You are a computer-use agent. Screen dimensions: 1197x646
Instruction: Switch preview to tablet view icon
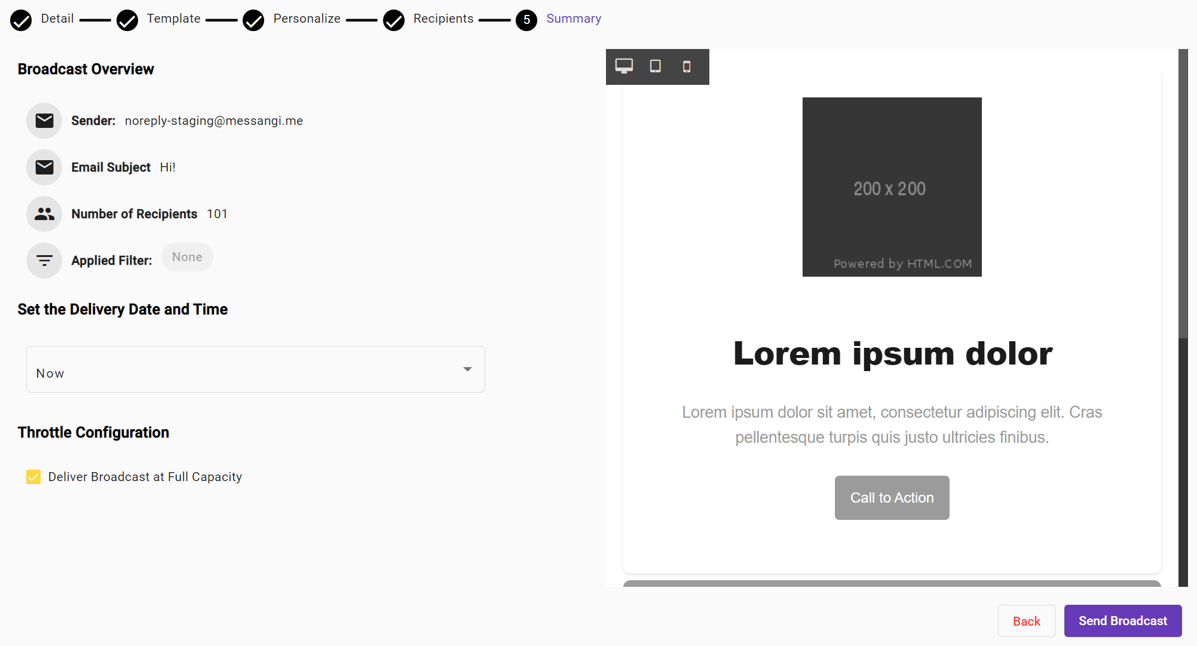click(x=656, y=66)
